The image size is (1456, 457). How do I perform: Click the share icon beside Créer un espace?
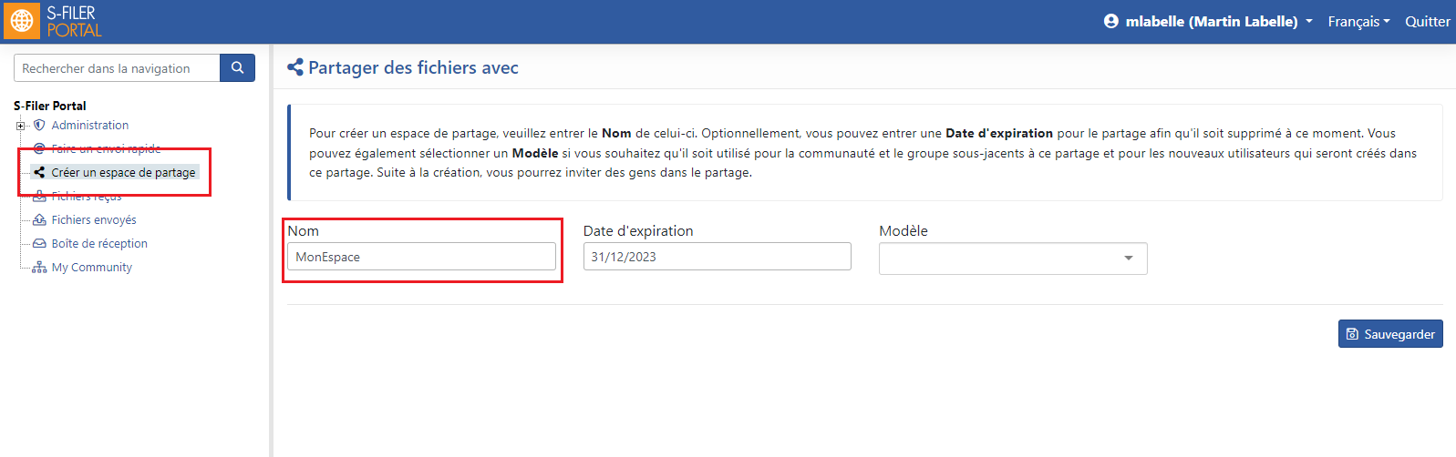39,172
